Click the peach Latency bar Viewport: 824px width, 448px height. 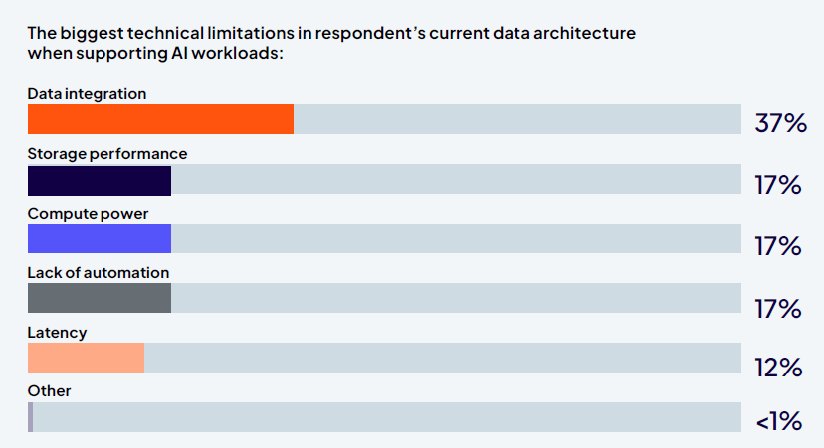click(86, 358)
